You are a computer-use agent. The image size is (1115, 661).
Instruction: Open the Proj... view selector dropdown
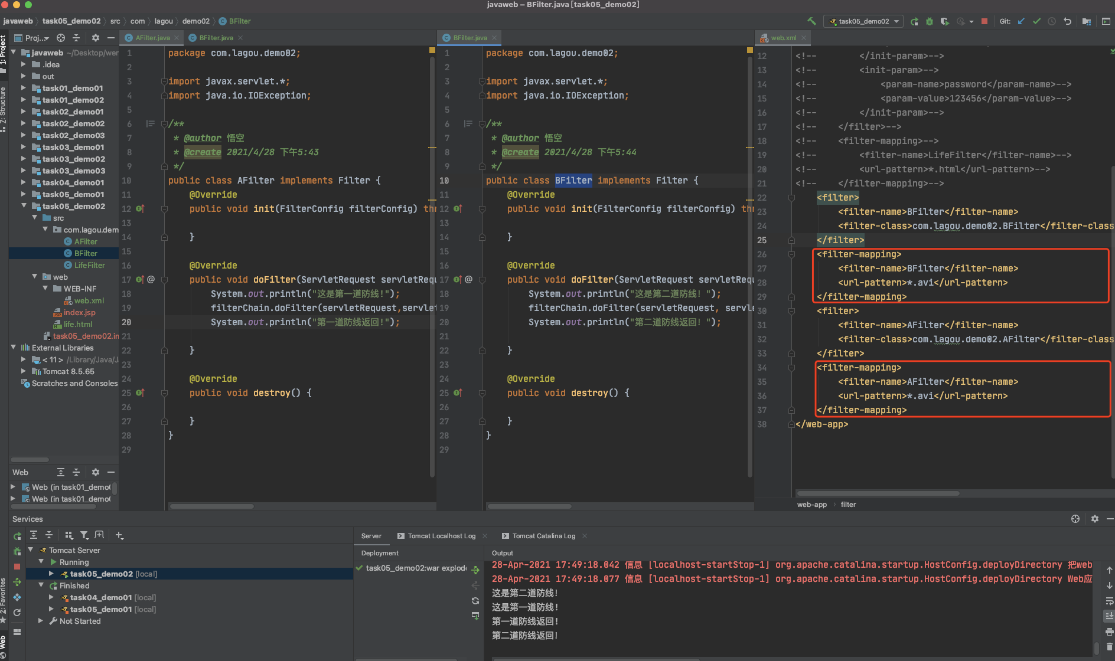[x=32, y=38]
